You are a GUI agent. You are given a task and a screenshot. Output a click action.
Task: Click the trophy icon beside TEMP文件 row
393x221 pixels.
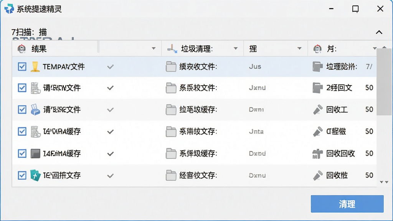coord(35,67)
